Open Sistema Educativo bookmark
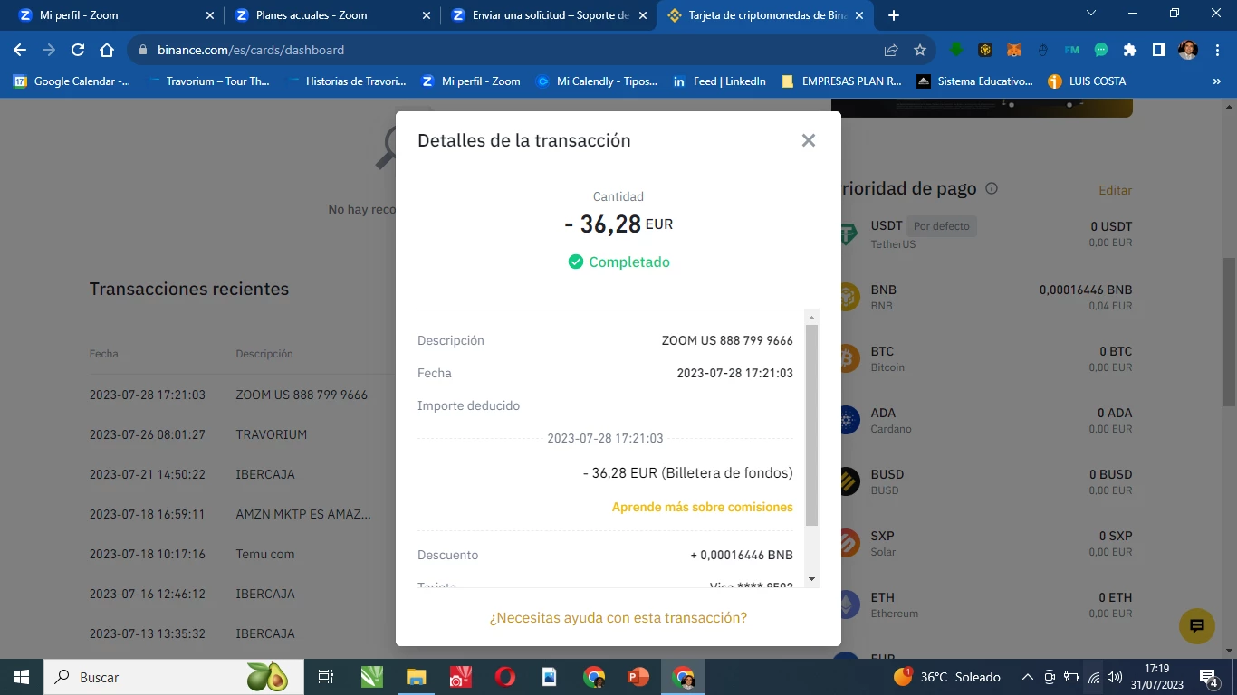This screenshot has width=1237, height=695. pyautogui.click(x=974, y=81)
